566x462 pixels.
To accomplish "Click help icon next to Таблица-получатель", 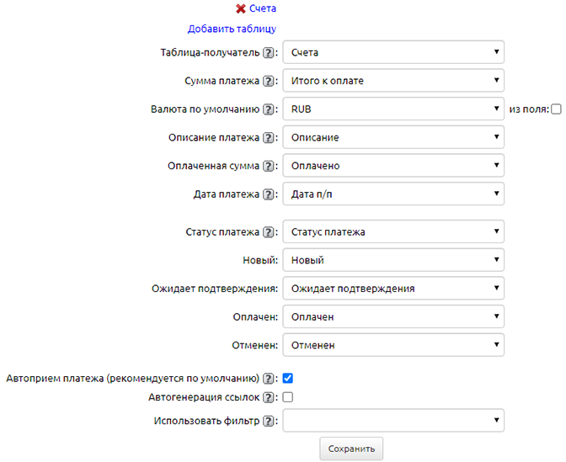I will [270, 53].
